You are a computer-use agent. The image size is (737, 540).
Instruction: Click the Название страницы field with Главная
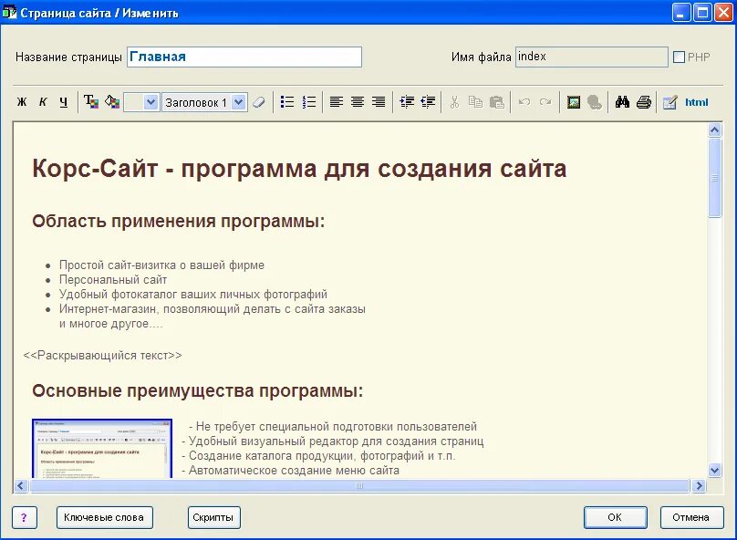(x=244, y=57)
